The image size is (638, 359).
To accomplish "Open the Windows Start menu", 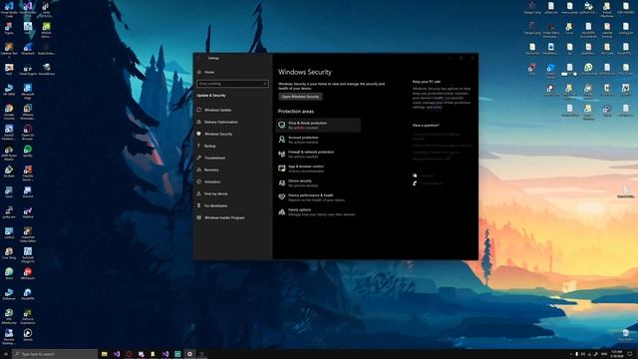I will tap(6, 354).
